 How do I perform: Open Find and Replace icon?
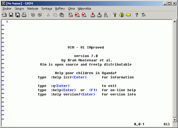tap(71, 15)
